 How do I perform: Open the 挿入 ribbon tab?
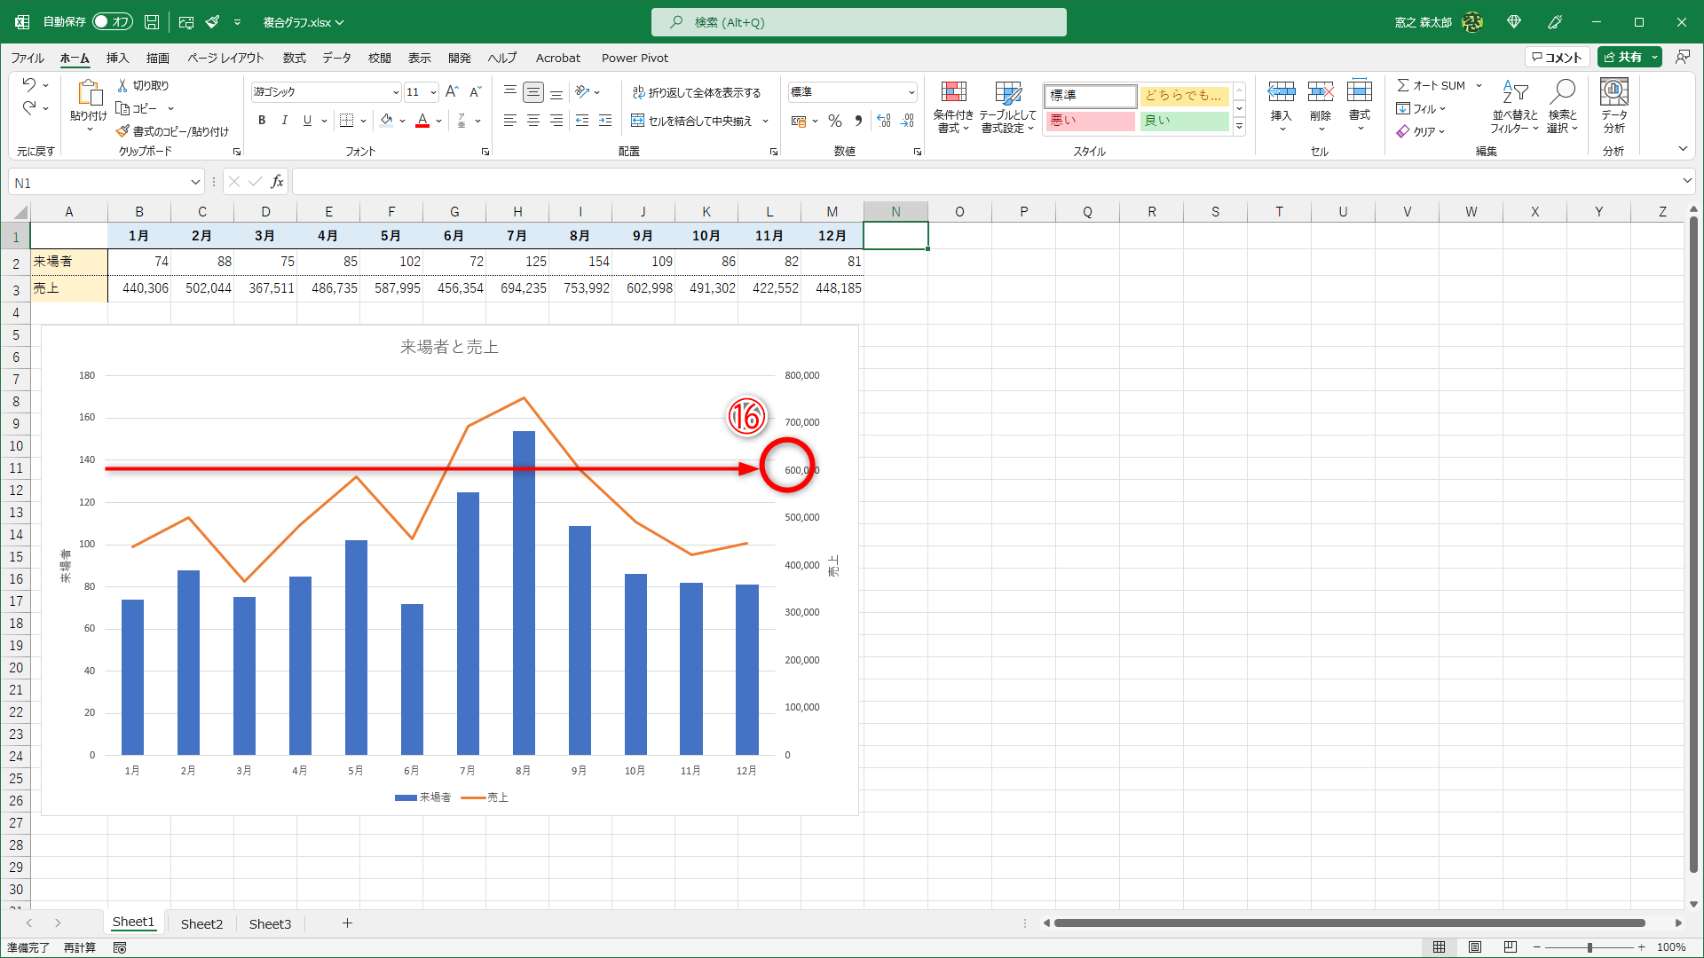pyautogui.click(x=117, y=58)
